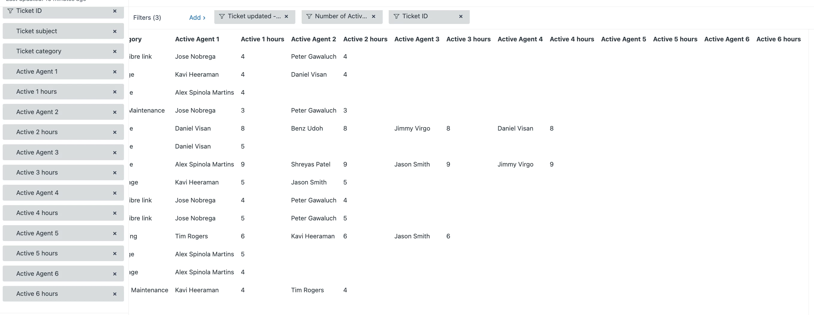Image resolution: width=814 pixels, height=315 pixels.
Task: Click Jimmy Virgo in Active Agent 3 column
Action: tap(412, 128)
